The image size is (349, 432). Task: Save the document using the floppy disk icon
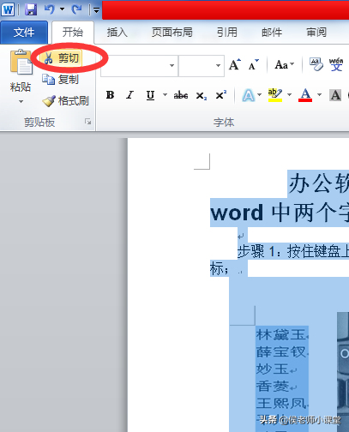click(31, 9)
